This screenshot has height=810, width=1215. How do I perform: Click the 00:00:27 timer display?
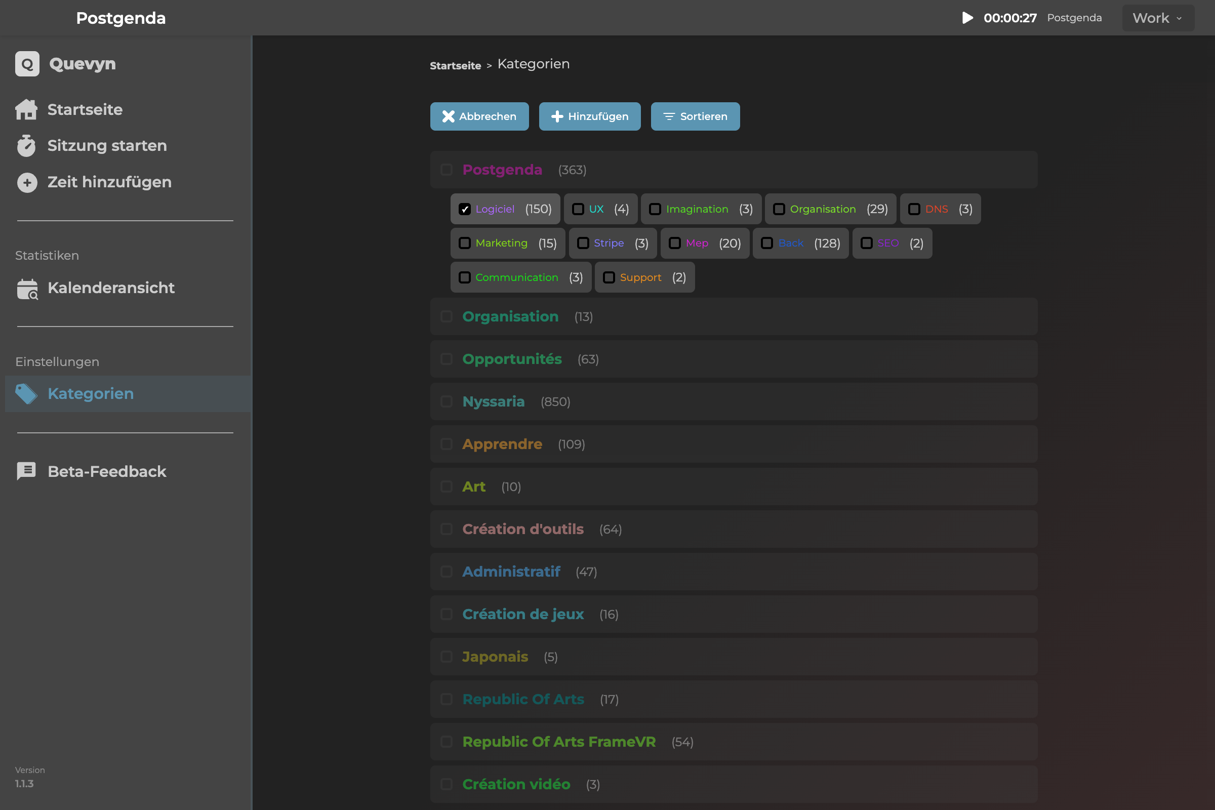pyautogui.click(x=1010, y=18)
